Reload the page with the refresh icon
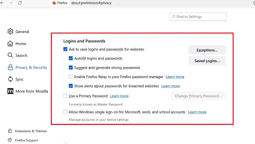 20,3
